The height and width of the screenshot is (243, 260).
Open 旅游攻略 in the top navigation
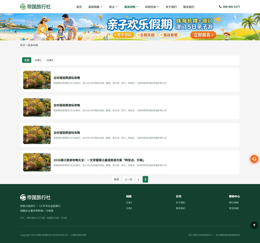130,7
